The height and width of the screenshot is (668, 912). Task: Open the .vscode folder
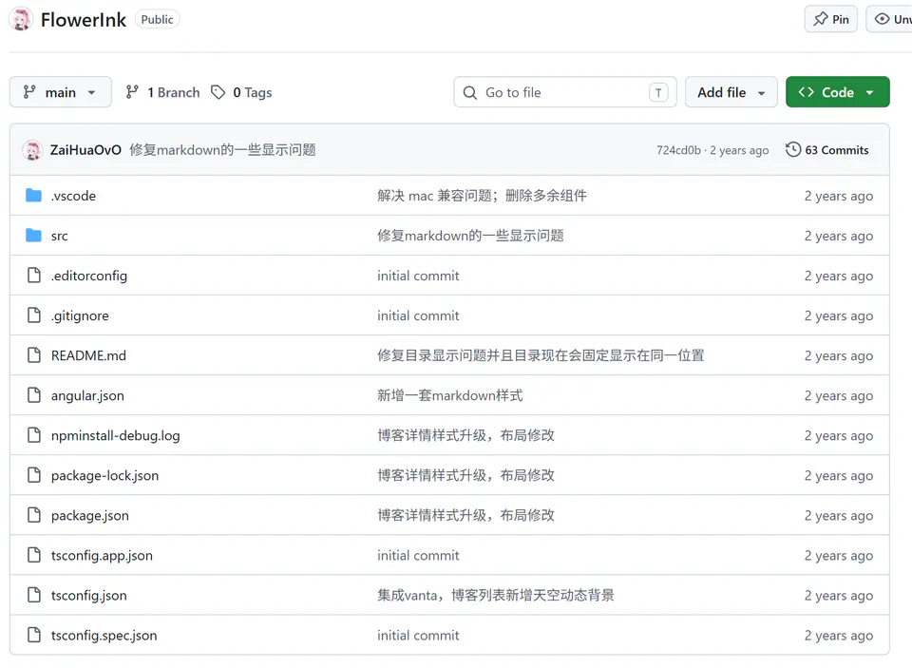point(73,196)
